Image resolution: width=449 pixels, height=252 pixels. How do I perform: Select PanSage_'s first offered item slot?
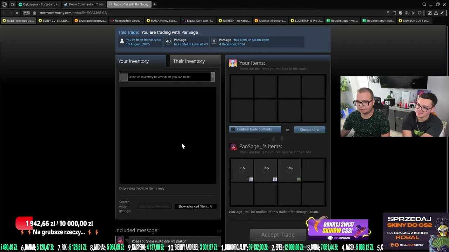(x=242, y=170)
